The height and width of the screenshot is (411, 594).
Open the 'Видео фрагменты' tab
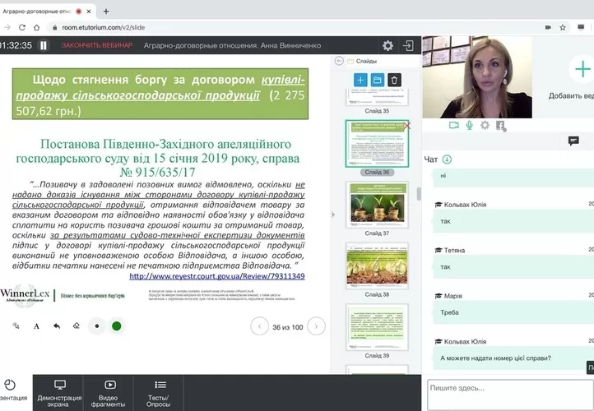point(109,393)
